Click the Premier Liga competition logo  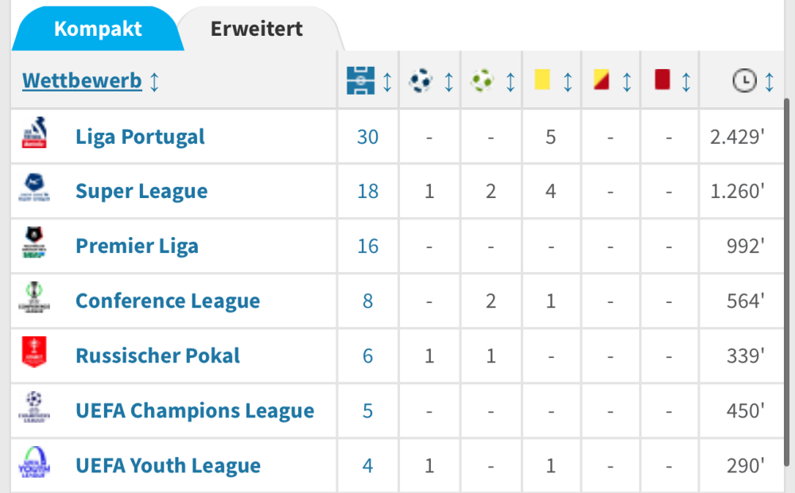pyautogui.click(x=35, y=244)
